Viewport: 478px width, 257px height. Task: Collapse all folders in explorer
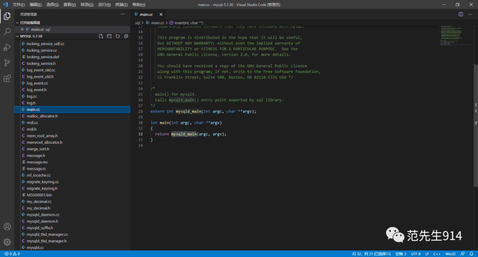coord(126,36)
